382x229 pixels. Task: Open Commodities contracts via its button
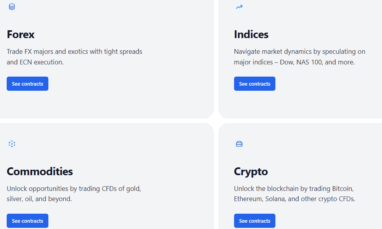tap(27, 220)
